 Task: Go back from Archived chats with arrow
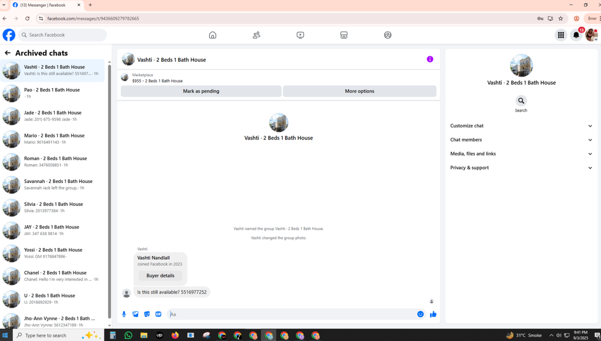pyautogui.click(x=8, y=53)
